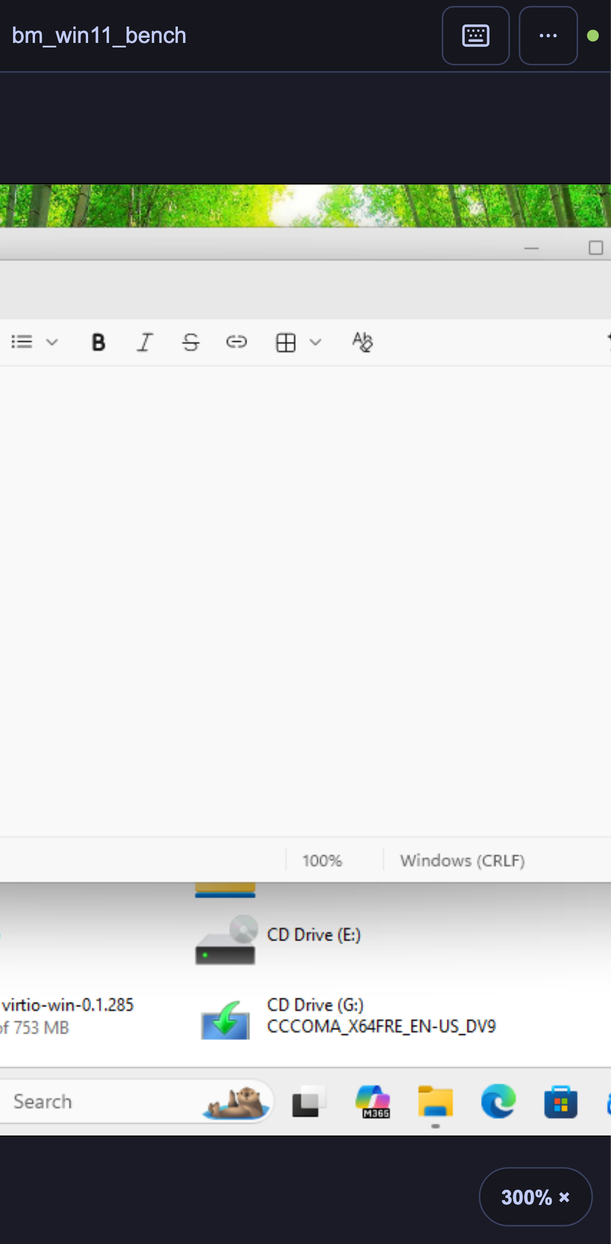Insert a link with the link icon
This screenshot has height=1244, width=611.
[237, 342]
